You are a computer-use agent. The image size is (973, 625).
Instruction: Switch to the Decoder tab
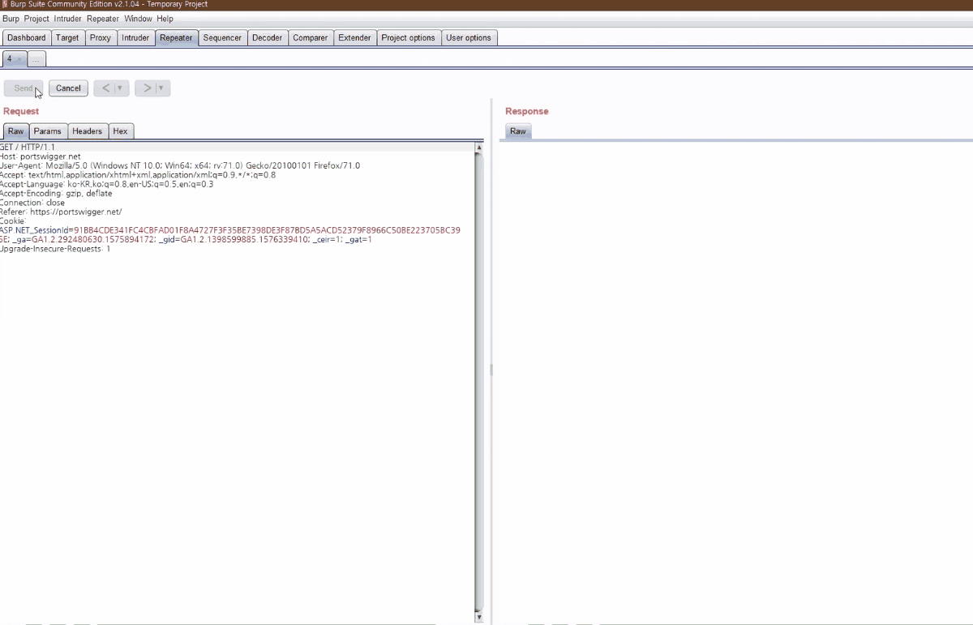pos(268,38)
